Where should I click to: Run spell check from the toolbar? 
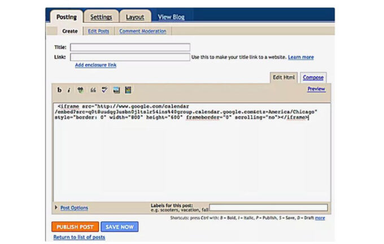pos(104,90)
